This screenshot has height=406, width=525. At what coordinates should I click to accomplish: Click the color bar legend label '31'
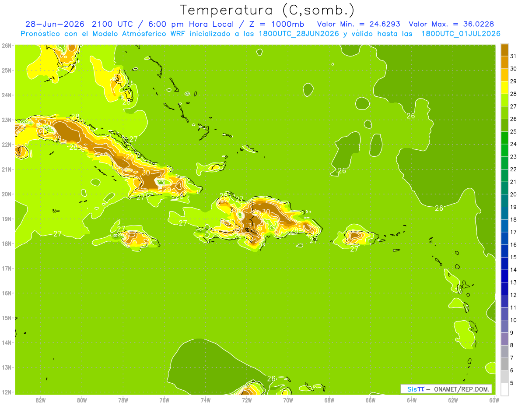[x=514, y=56]
